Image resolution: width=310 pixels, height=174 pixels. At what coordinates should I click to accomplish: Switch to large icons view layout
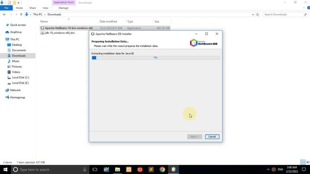(308, 162)
